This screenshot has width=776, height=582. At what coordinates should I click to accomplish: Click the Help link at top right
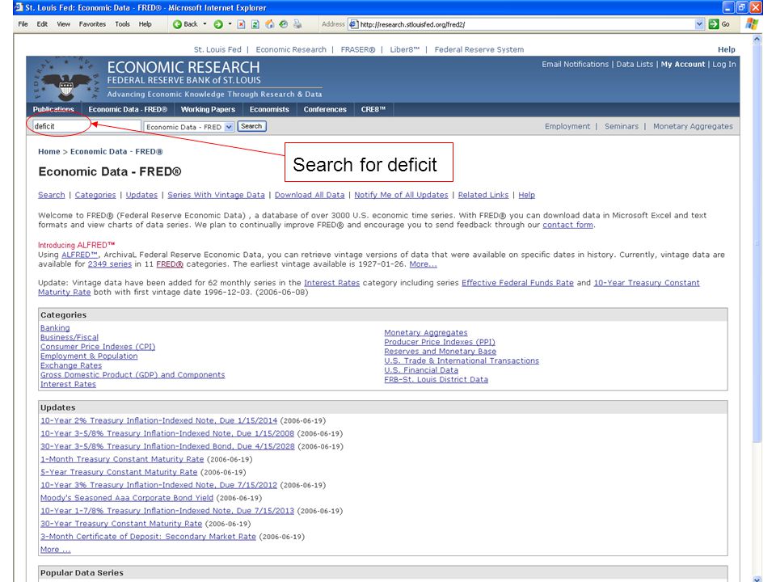(x=727, y=49)
